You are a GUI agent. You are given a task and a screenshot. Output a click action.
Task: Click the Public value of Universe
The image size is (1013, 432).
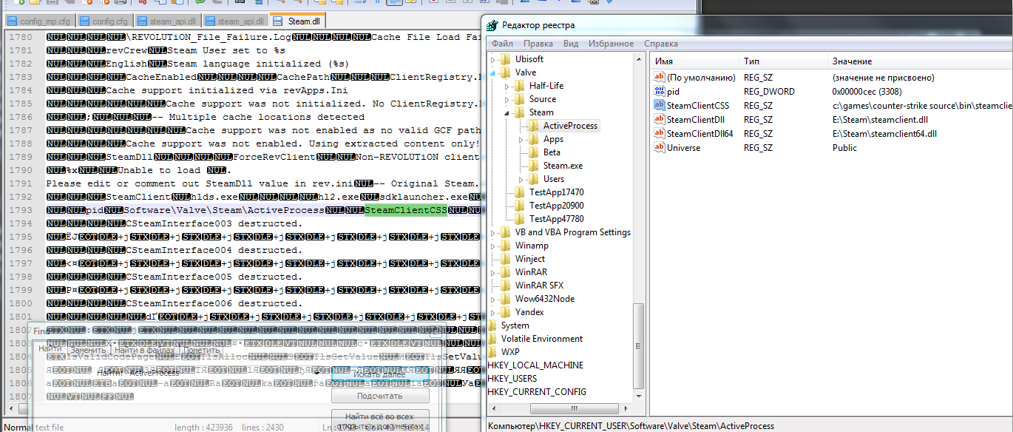844,148
